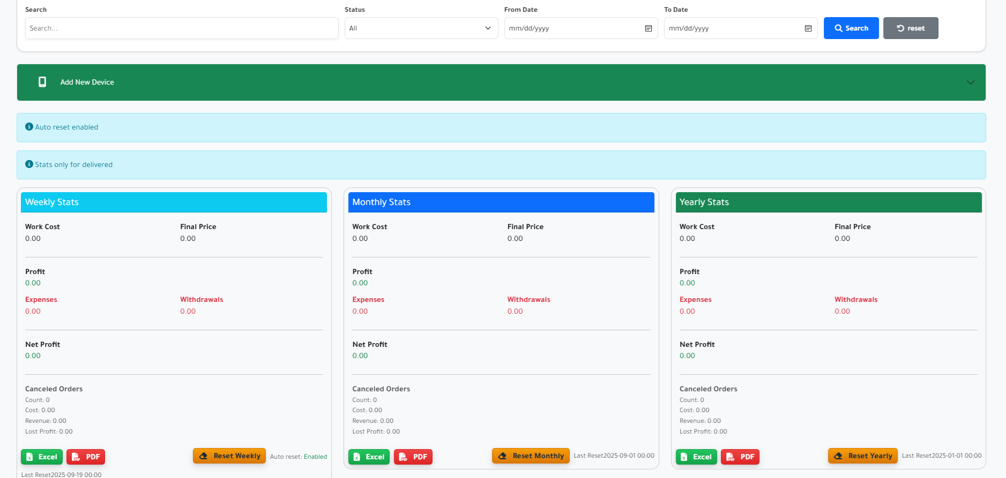This screenshot has width=1006, height=478.
Task: Click the Reset Yearly button
Action: pos(862,456)
